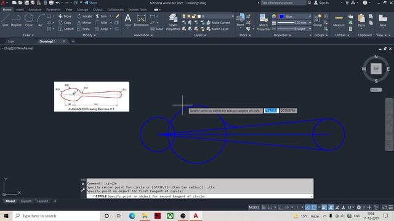The width and height of the screenshot is (394, 221).
Task: Expand the Properties panel
Action: click(x=282, y=35)
